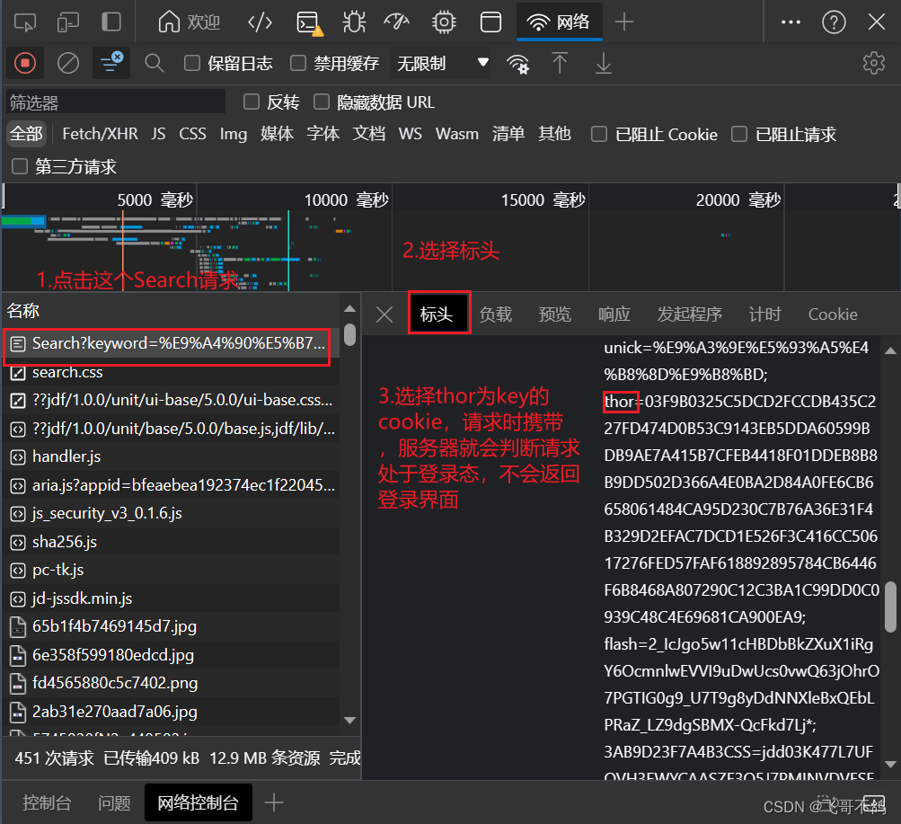Screen dimensions: 901x824
Task: Switch to the Cookie tab
Action: coord(833,315)
